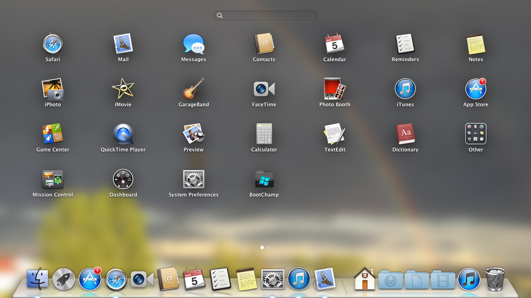Open Dictionary app
Viewport: 531px width, 298px height.
point(405,134)
